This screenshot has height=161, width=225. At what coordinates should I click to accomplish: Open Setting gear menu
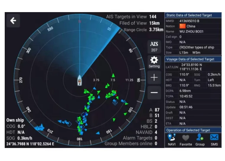pyautogui.click(x=154, y=62)
